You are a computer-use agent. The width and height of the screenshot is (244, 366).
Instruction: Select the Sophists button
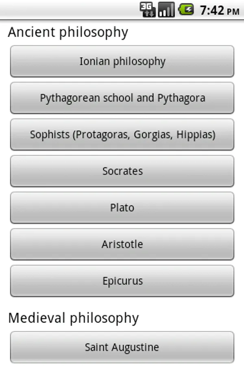click(x=122, y=135)
